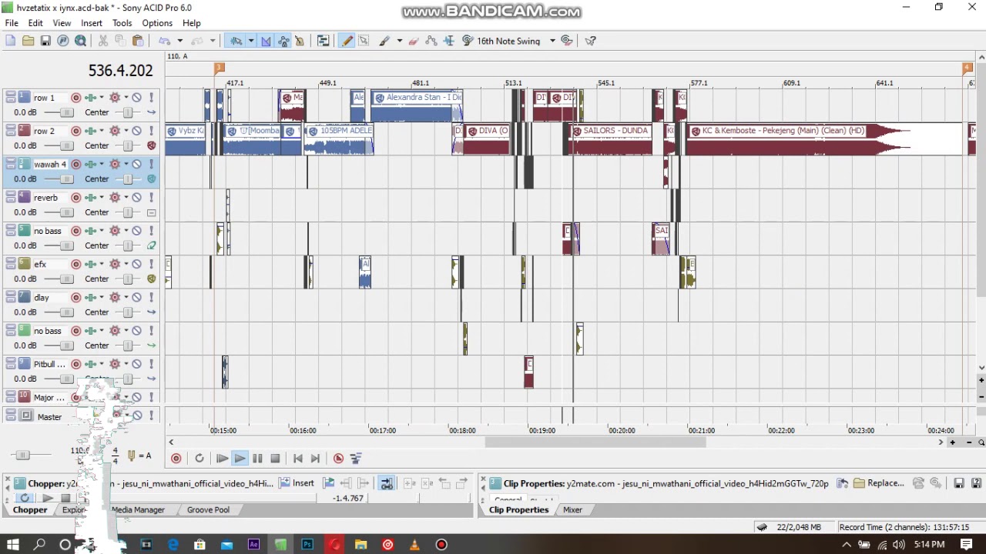Select the Erase tool icon
The width and height of the screenshot is (986, 554).
click(414, 41)
